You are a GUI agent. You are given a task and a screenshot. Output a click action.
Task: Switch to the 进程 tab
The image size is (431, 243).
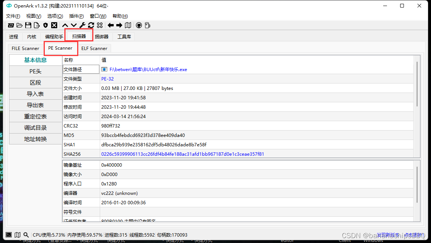click(x=14, y=36)
